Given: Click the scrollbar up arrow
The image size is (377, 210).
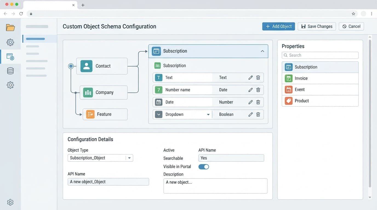Looking at the screenshot, I should 370,37.
